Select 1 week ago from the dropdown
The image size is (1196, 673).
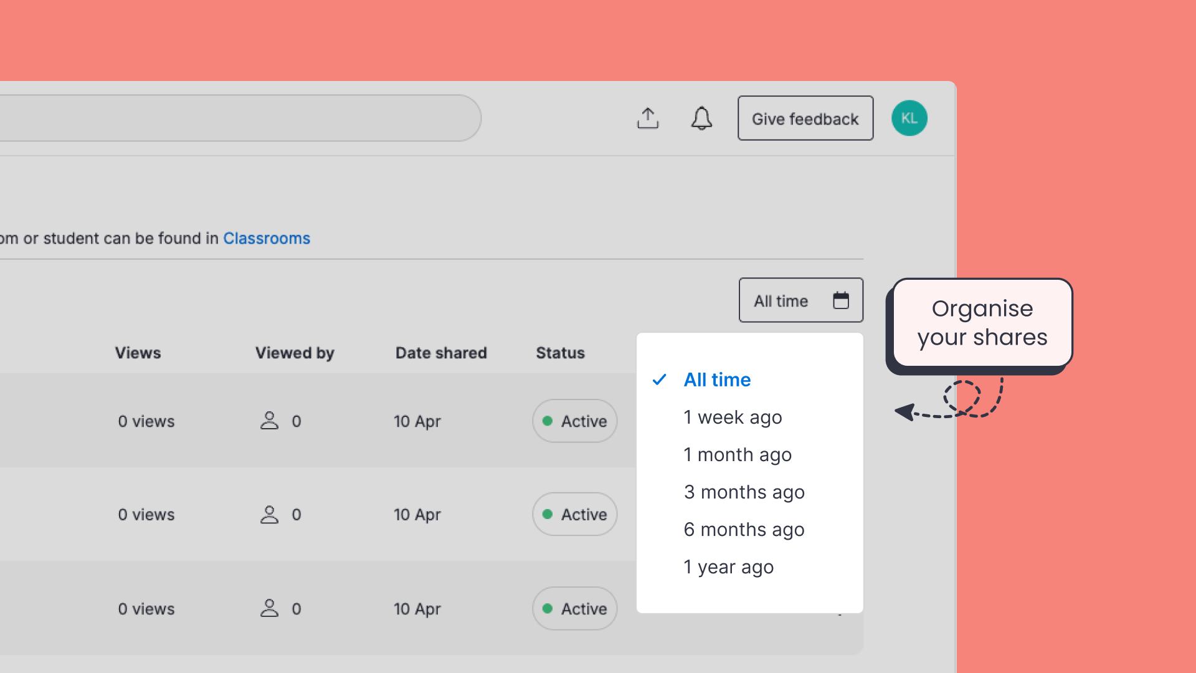pyautogui.click(x=733, y=417)
